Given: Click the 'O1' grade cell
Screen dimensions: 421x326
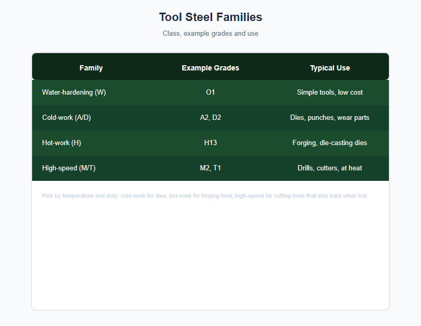Looking at the screenshot, I should 210,93.
